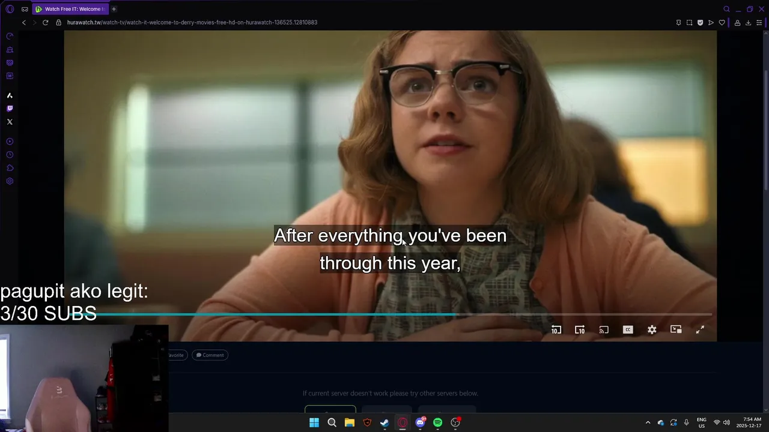
Task: Open a new browser tab
Action: click(114, 9)
